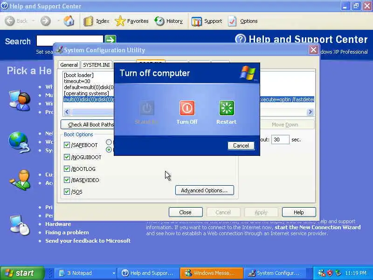
Task: Click the user support person icon
Action: tap(20, 100)
